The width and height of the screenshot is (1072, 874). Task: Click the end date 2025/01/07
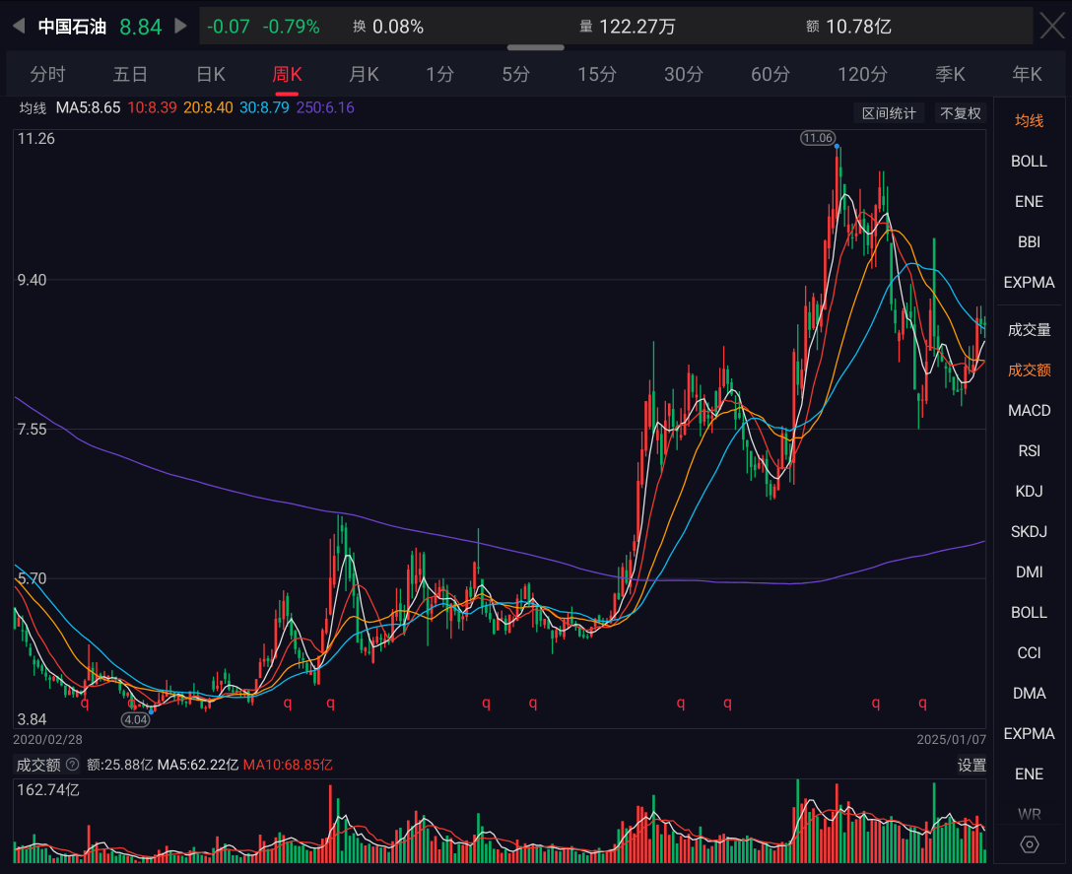952,739
